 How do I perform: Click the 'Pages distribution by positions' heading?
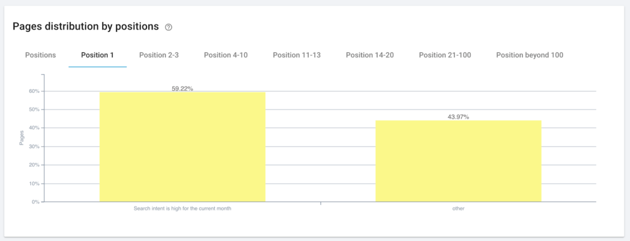click(86, 26)
